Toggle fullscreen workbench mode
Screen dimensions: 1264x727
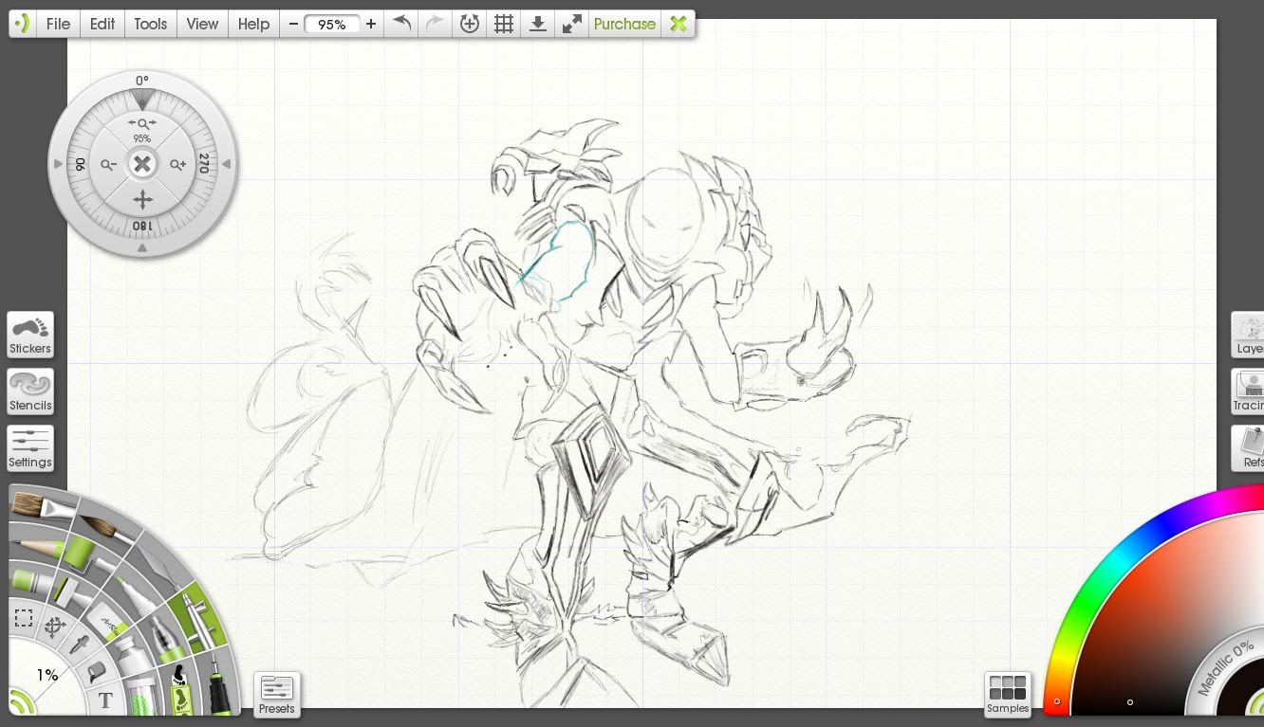point(571,24)
